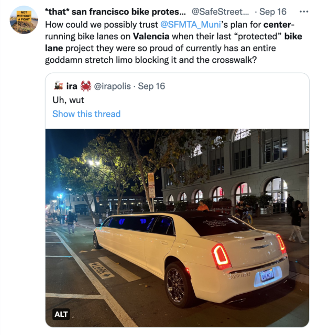
Task: Click the ALT badge on the photo
Action: coord(61,315)
